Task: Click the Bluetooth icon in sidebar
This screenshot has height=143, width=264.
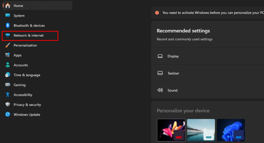Action: click(x=8, y=25)
